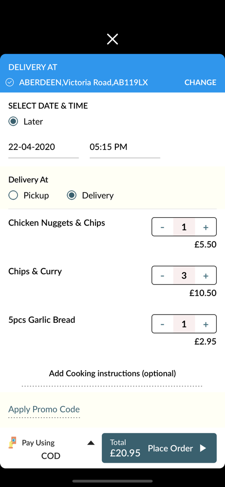
Task: Open the time picker showing 05:15 PM
Action: tap(125, 147)
